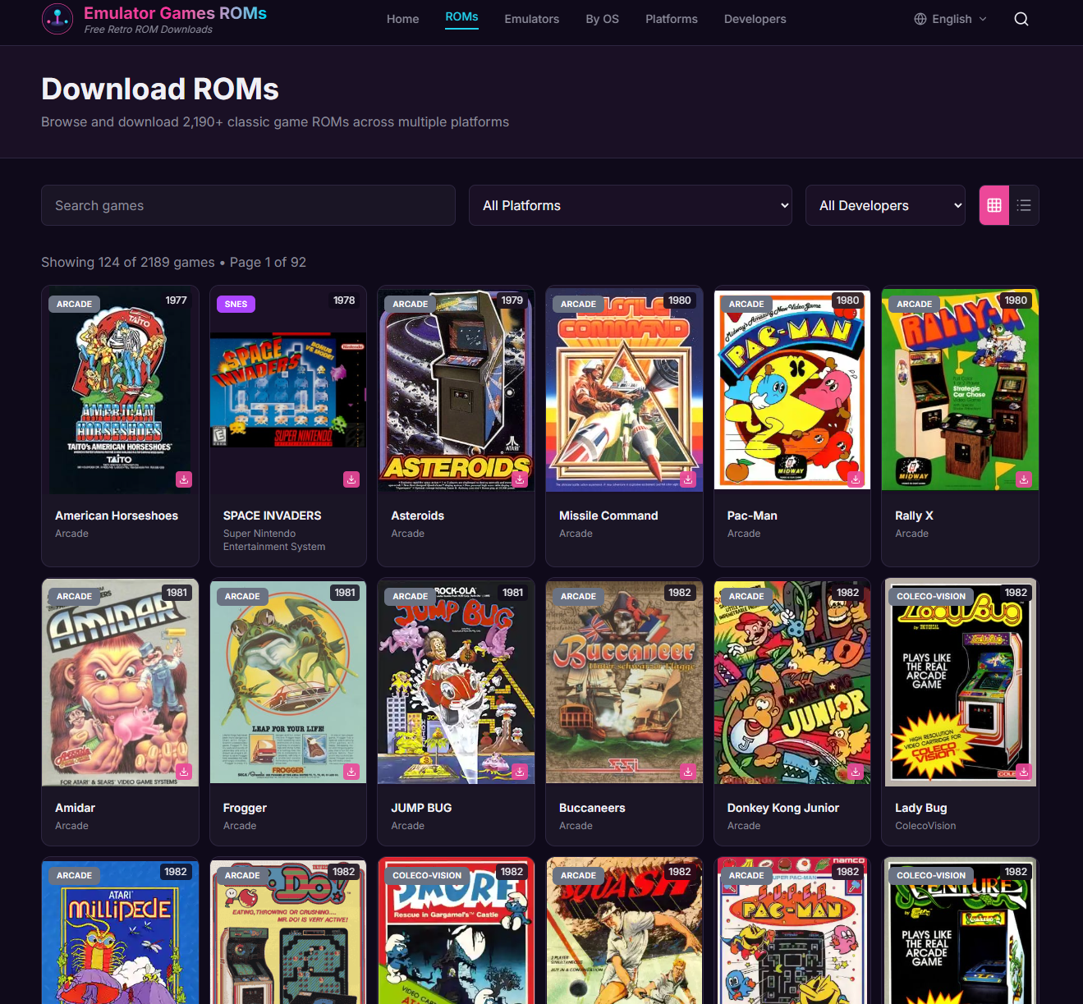The width and height of the screenshot is (1083, 1004).
Task: Click the globe language icon
Action: [920, 19]
